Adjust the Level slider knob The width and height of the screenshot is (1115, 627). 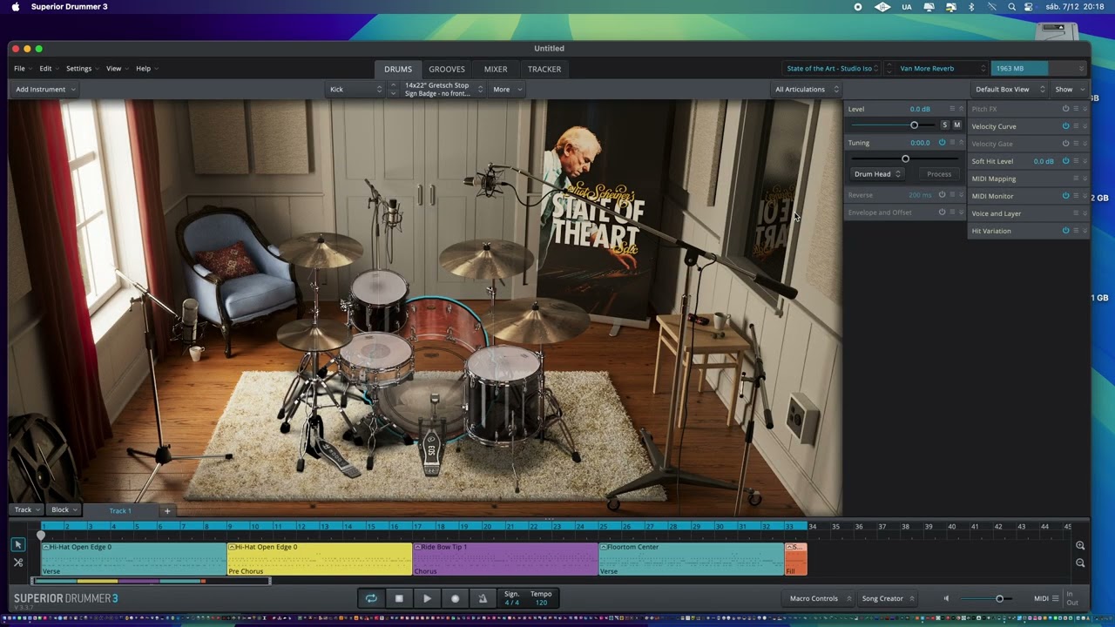tap(914, 125)
